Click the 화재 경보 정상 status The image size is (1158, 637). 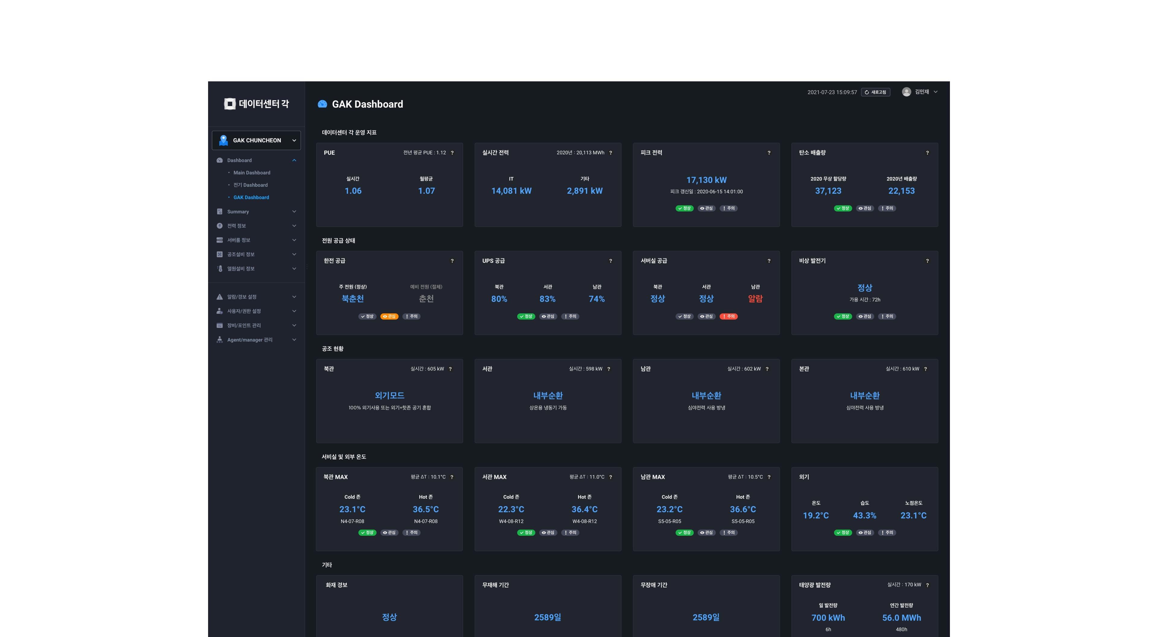(x=389, y=617)
